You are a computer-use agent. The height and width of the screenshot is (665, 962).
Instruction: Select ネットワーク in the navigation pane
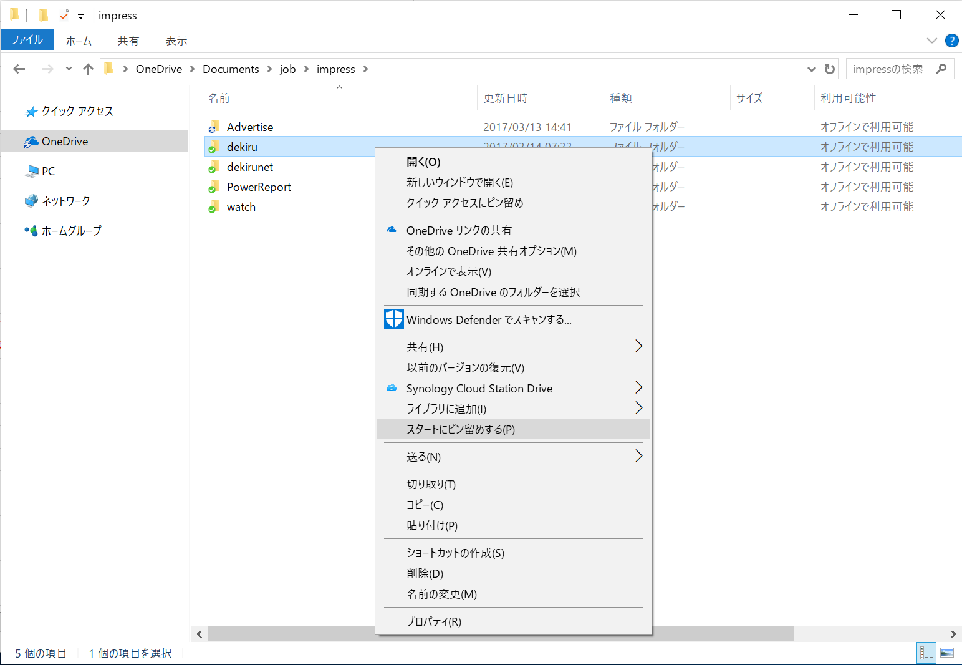pyautogui.click(x=65, y=201)
